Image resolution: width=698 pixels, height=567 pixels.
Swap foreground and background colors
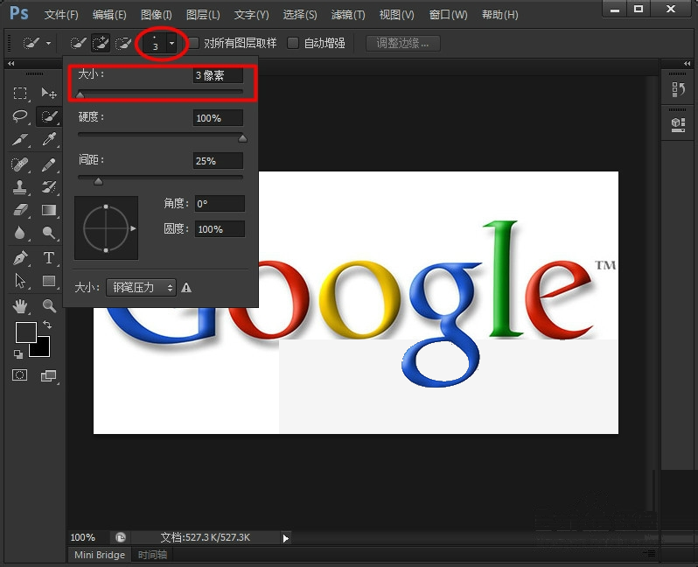(x=47, y=325)
